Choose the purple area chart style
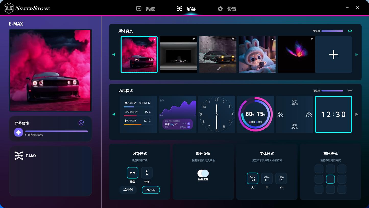 (x=178, y=114)
